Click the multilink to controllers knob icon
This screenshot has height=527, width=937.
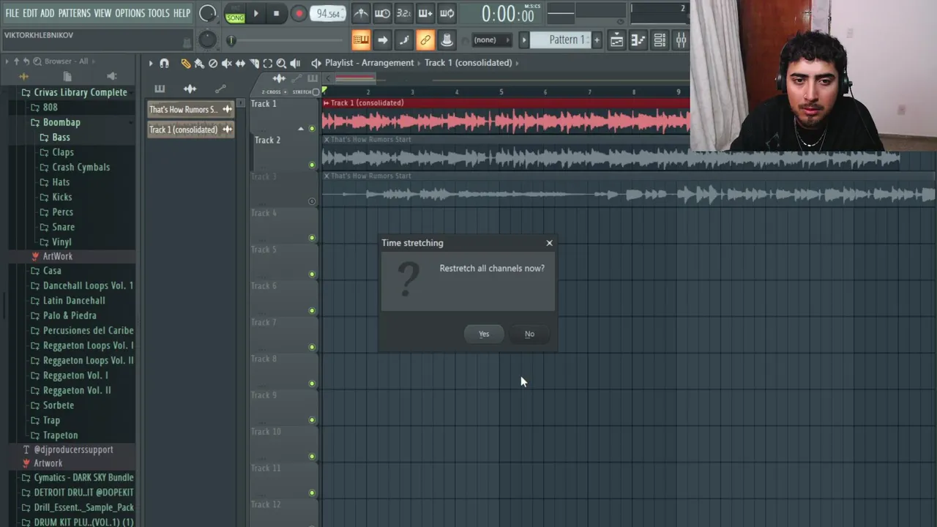[447, 40]
